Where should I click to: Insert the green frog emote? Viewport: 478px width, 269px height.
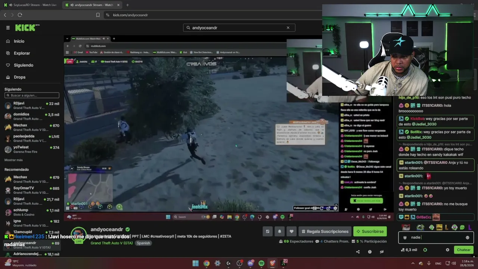(462, 227)
